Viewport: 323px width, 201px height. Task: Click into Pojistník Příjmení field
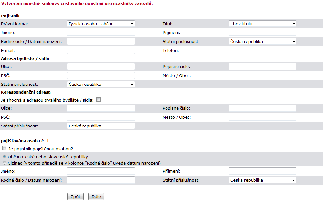click(263, 32)
